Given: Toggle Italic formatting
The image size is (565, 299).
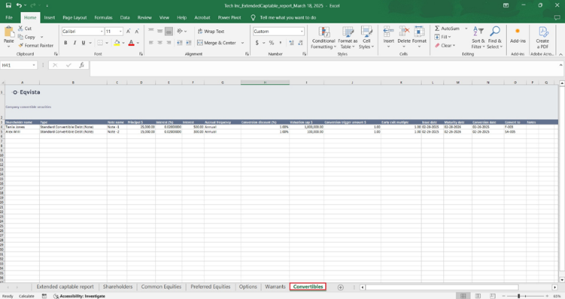Looking at the screenshot, I should point(74,43).
